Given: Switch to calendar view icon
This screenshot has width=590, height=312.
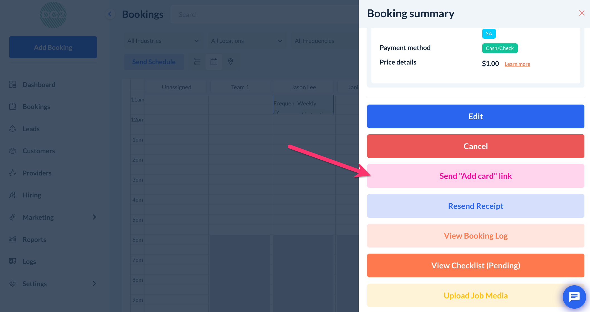Looking at the screenshot, I should tap(214, 62).
